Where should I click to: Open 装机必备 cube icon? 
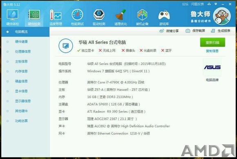click(x=142, y=15)
